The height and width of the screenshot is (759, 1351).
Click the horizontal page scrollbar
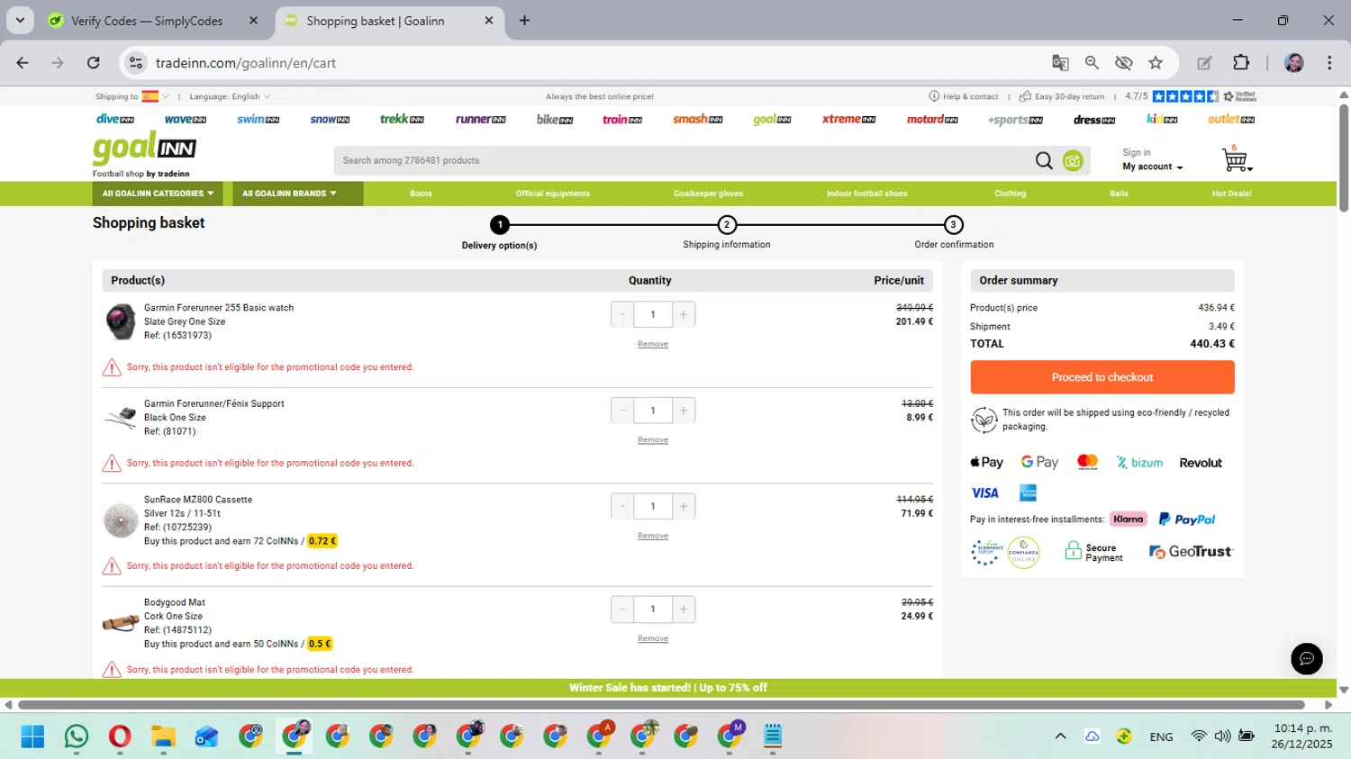coord(661,705)
